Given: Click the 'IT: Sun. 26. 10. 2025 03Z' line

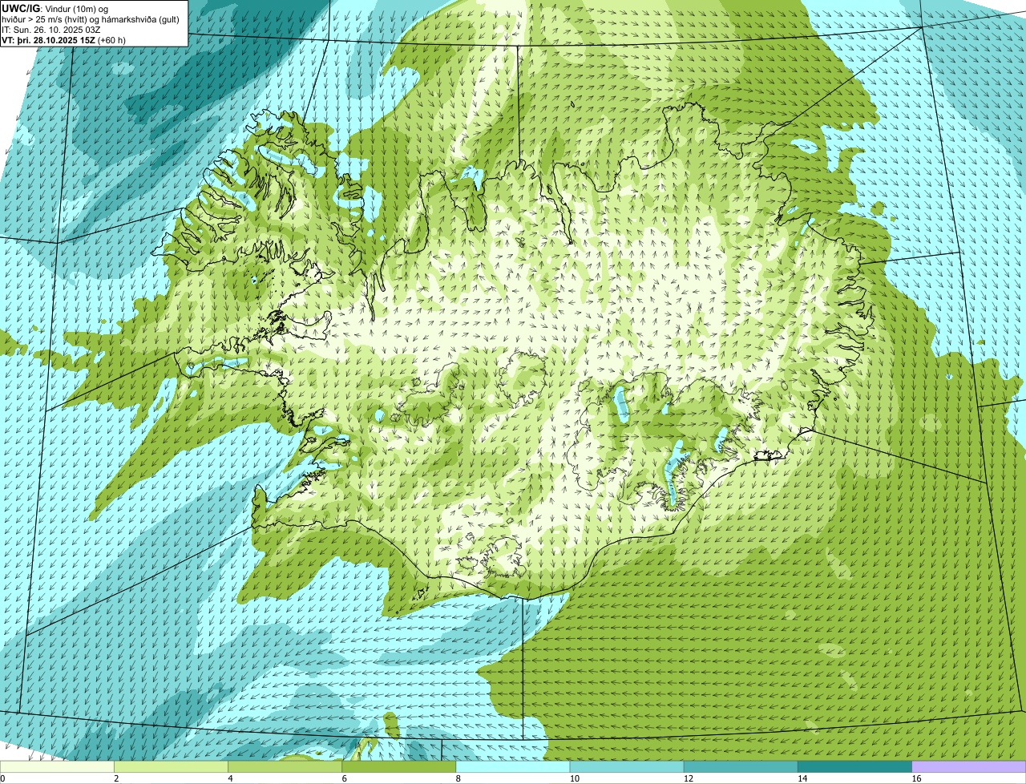Looking at the screenshot, I should point(50,30).
